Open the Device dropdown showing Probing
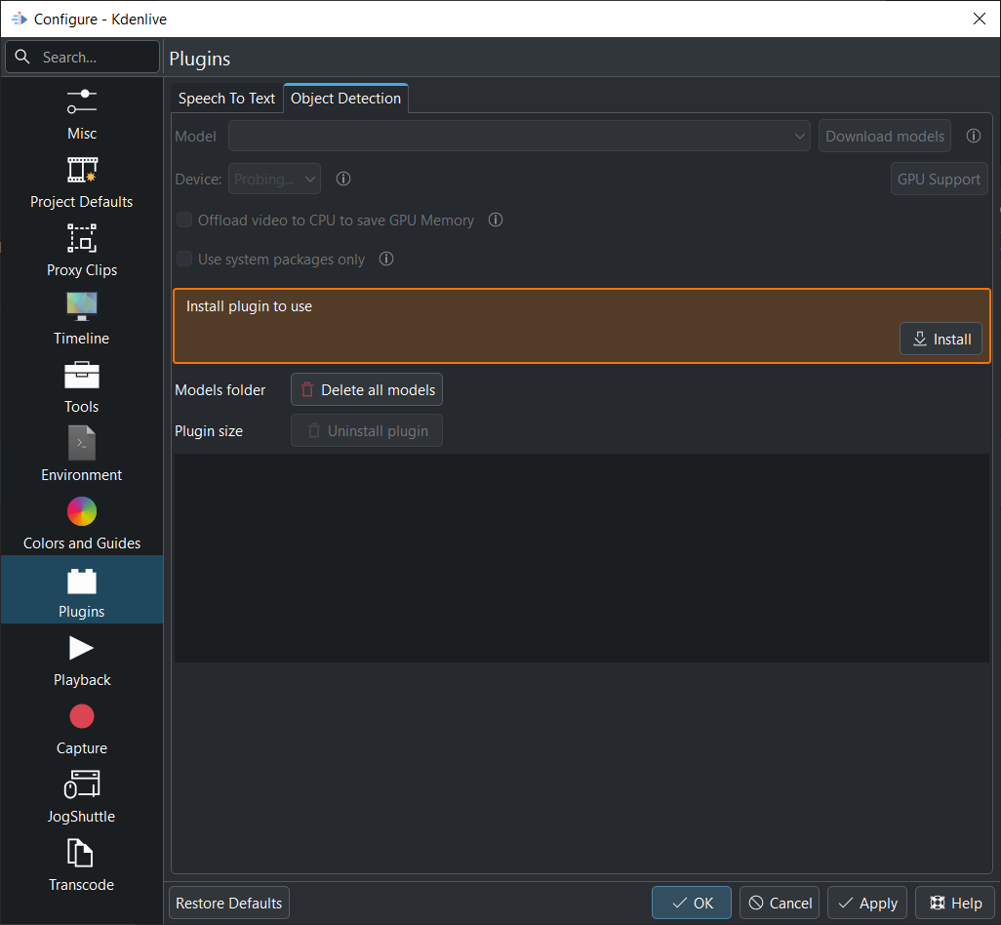Image resolution: width=1001 pixels, height=925 pixels. pos(274,180)
